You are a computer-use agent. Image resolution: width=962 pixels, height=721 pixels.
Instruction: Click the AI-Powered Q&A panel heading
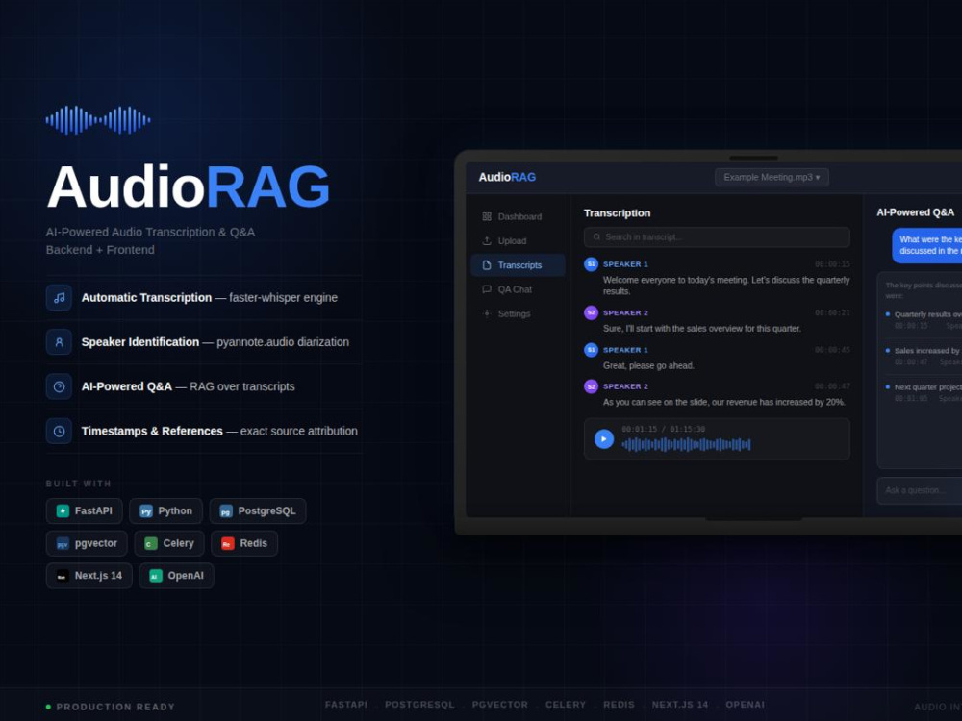point(915,212)
